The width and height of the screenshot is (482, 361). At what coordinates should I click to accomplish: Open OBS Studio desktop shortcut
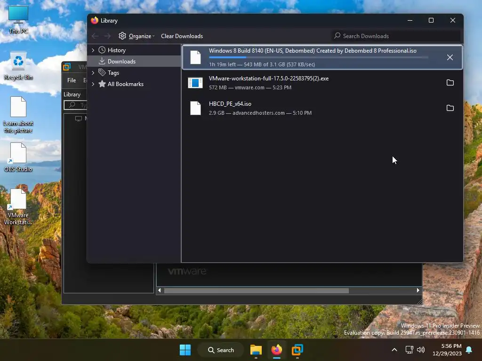(18, 157)
